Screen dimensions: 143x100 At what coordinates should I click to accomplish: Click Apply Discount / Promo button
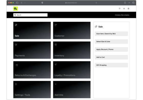click(111, 49)
